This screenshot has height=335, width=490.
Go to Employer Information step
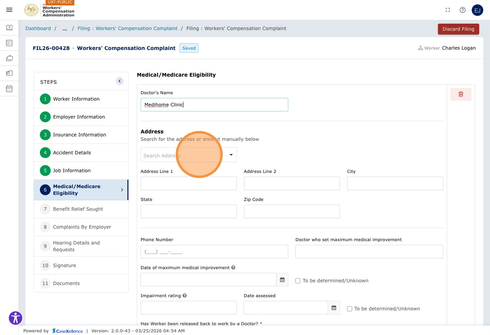[81, 117]
